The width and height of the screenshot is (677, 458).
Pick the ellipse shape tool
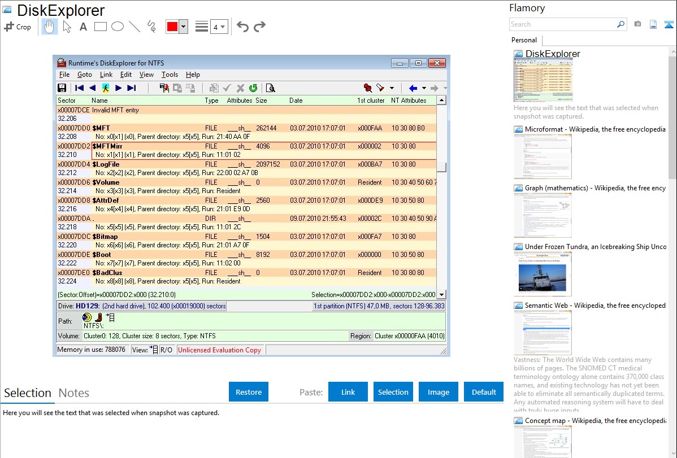point(118,27)
